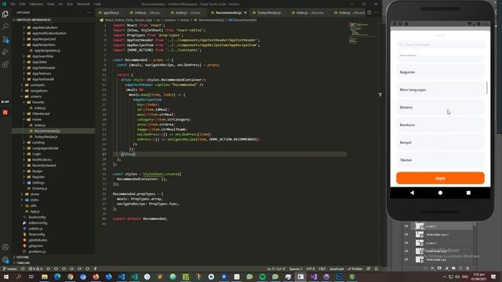The height and width of the screenshot is (282, 502).
Task: Open Firefox from the taskbar
Action: pos(96,277)
